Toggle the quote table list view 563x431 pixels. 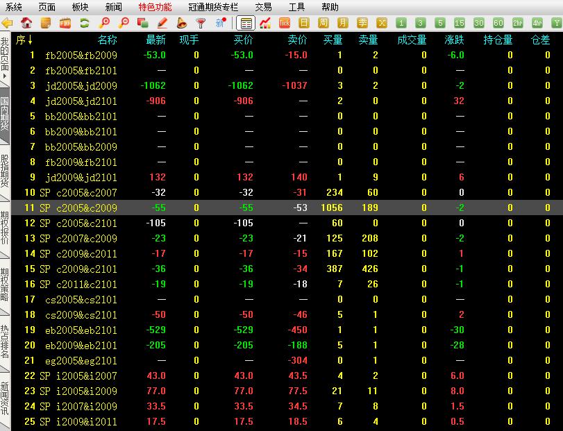[245, 23]
